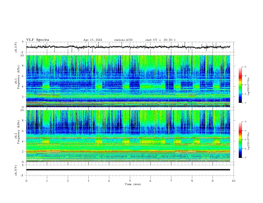Select the ch.1 voltage waveform trace
263x203 pixels.
[x=128, y=47]
